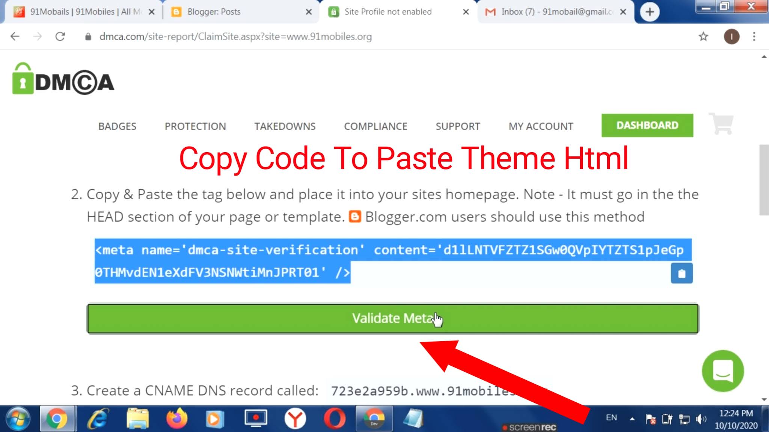Viewport: 769px width, 432px height.
Task: Open the BADGES menu
Action: click(117, 126)
